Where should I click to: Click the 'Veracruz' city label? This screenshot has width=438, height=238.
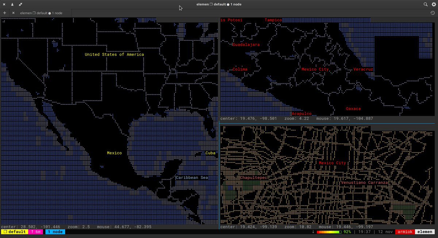click(363, 69)
